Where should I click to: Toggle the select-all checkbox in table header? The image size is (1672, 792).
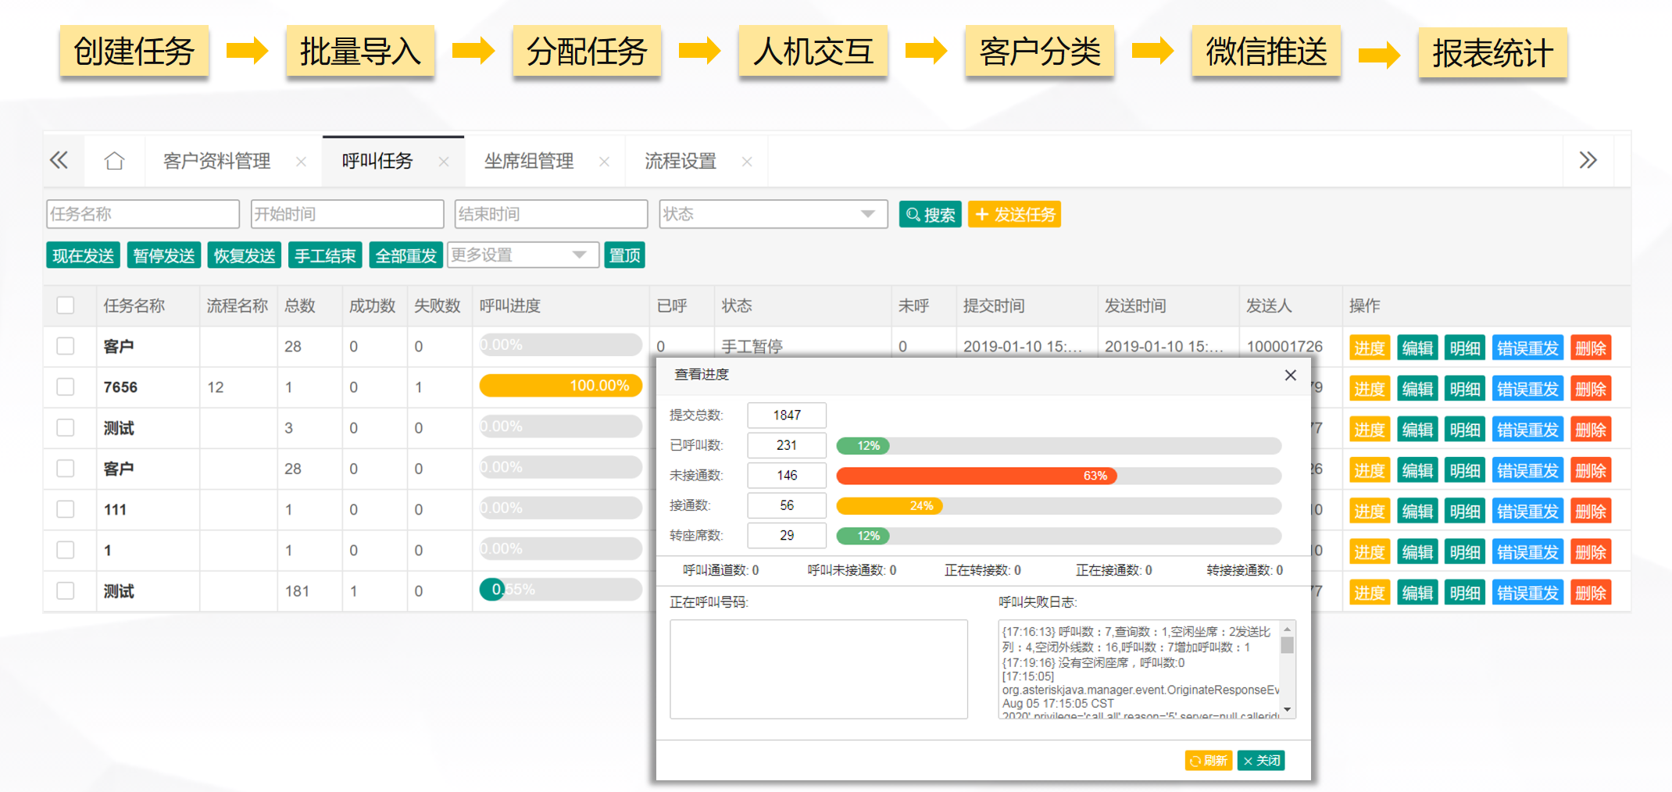click(x=66, y=305)
